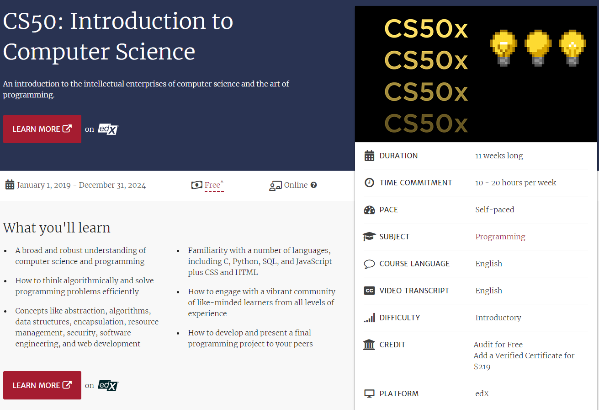The height and width of the screenshot is (410, 599).
Task: Click the "Audit for Free" credit text
Action: pyautogui.click(x=498, y=345)
